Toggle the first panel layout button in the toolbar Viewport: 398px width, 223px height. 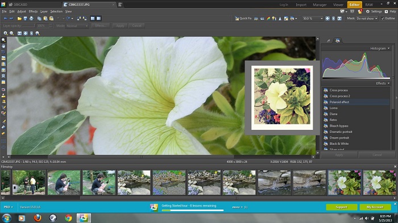pyautogui.click(x=93, y=19)
